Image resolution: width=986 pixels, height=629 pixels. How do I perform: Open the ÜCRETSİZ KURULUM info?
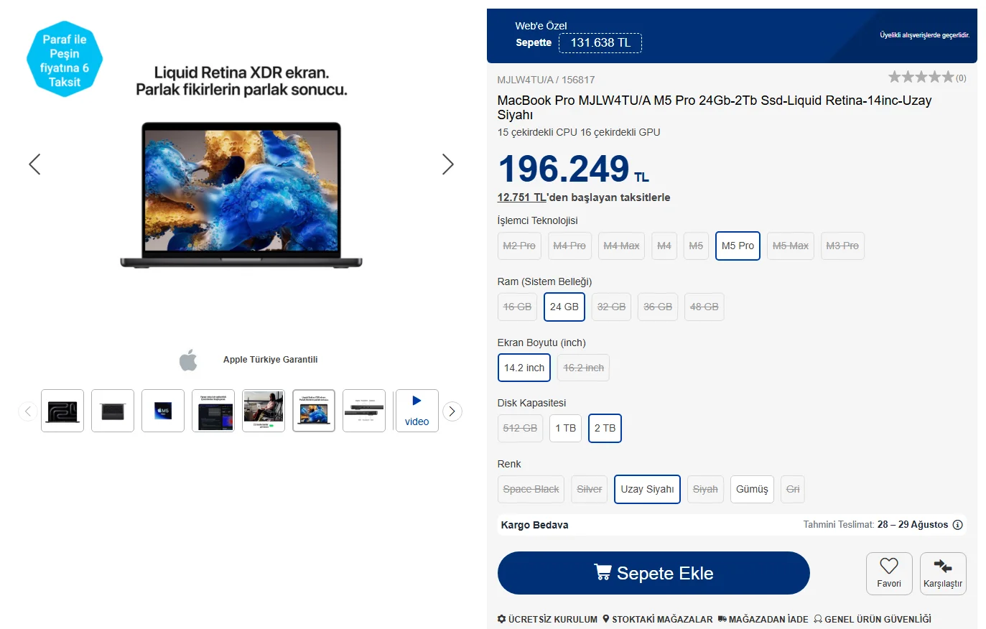547,619
